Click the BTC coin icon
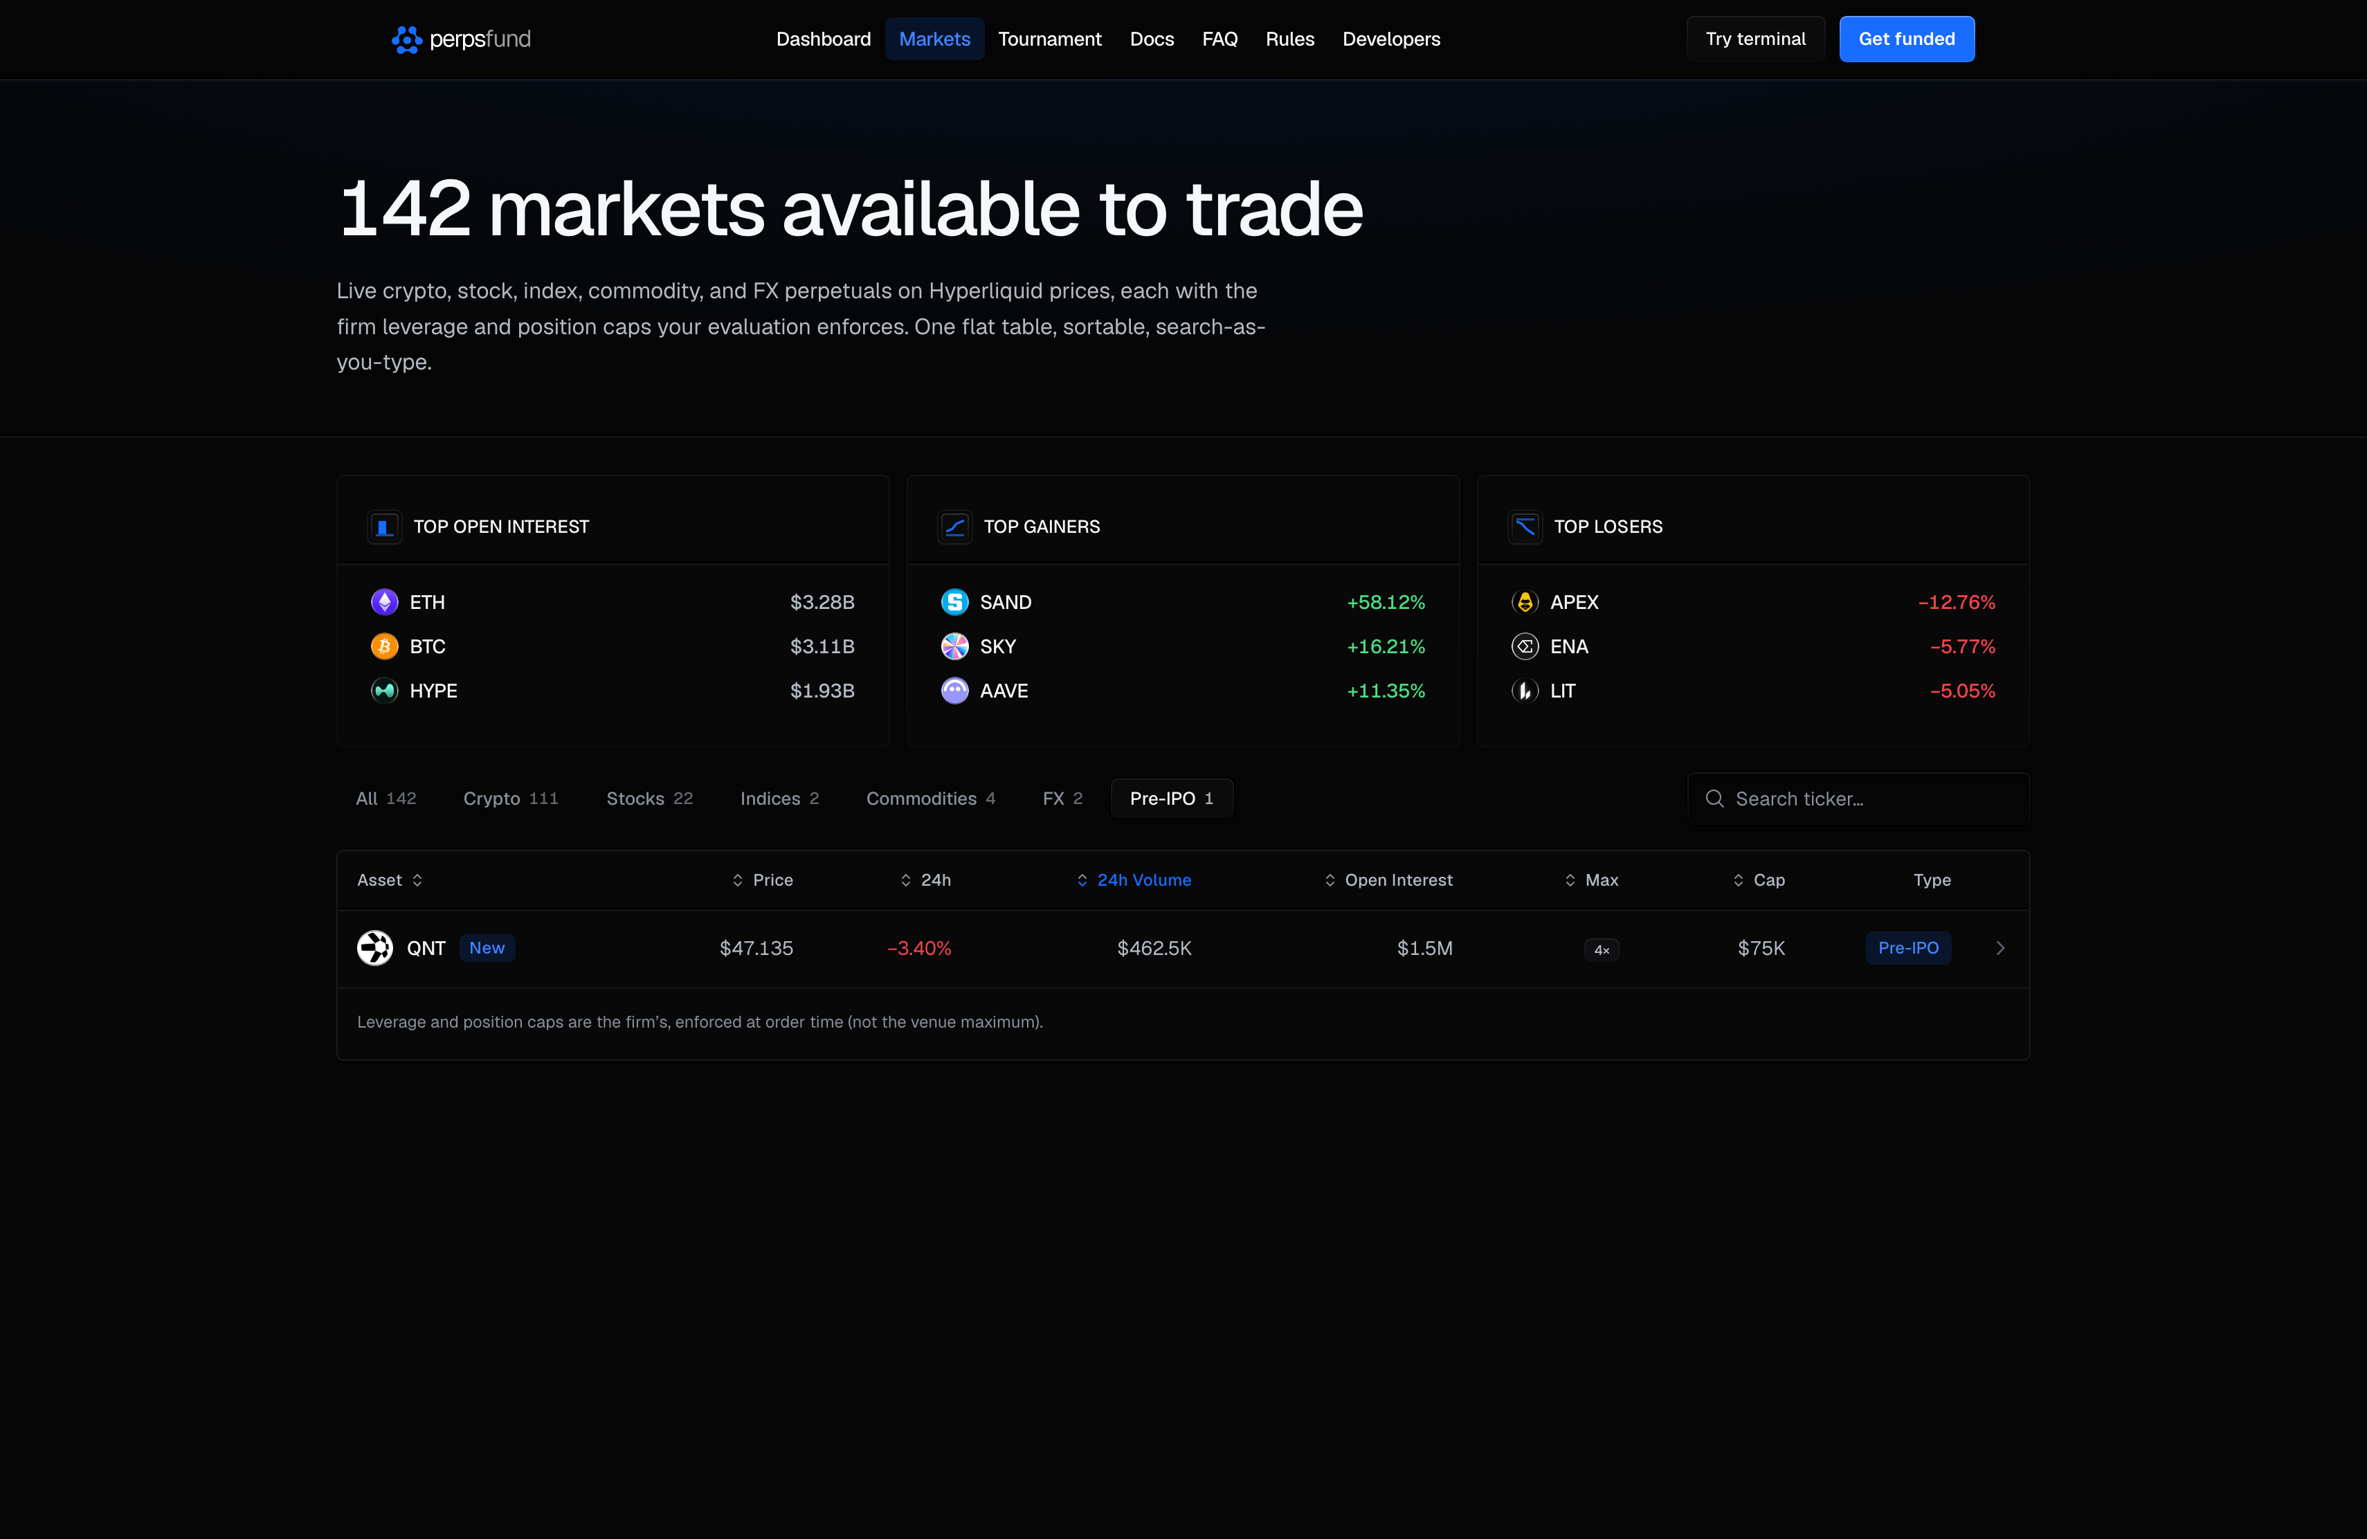Viewport: 2367px width, 1539px height. [384, 646]
